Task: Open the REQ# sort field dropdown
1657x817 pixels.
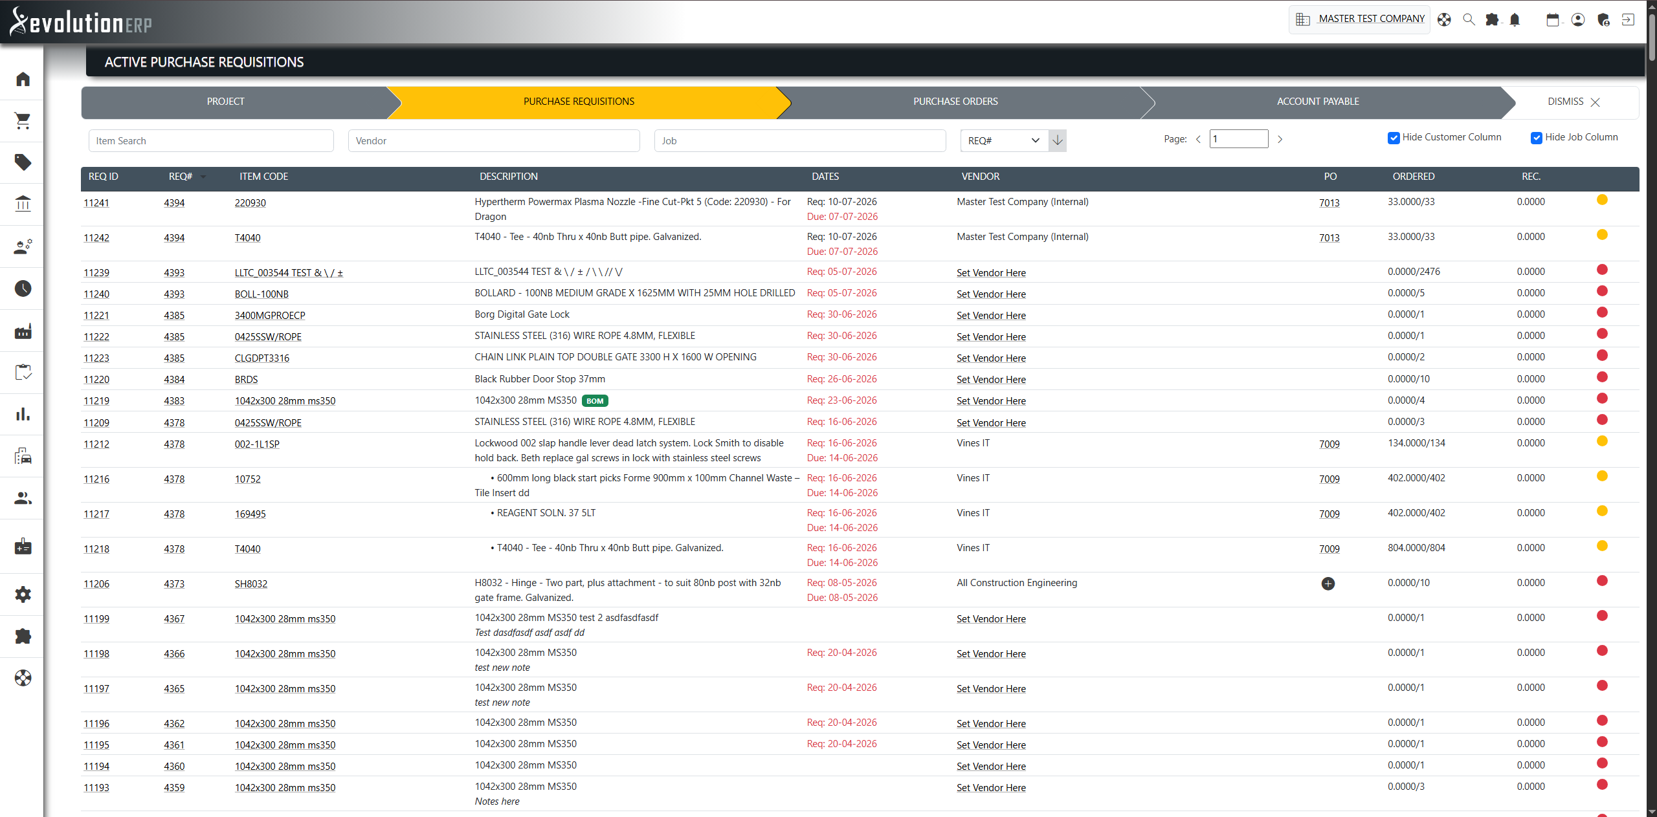Action: (1004, 140)
